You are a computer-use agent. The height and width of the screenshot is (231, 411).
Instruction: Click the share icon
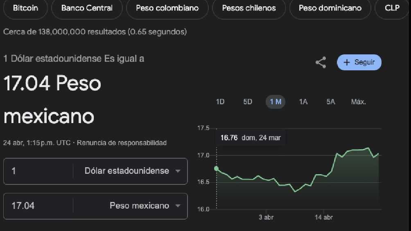(321, 63)
